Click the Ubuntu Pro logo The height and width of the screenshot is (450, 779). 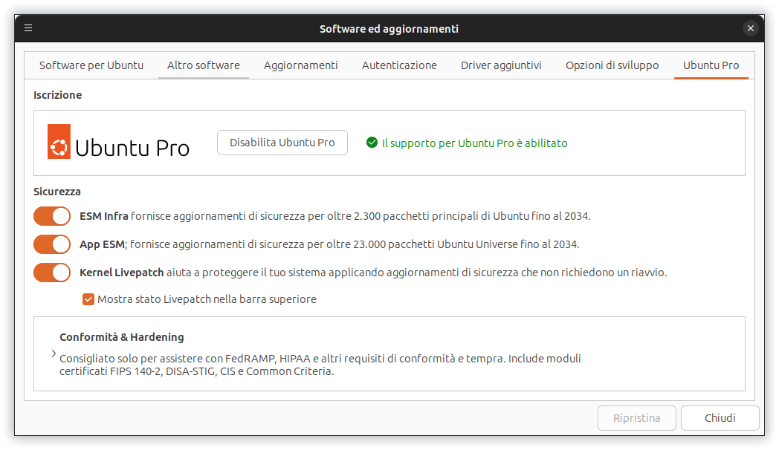(x=118, y=142)
